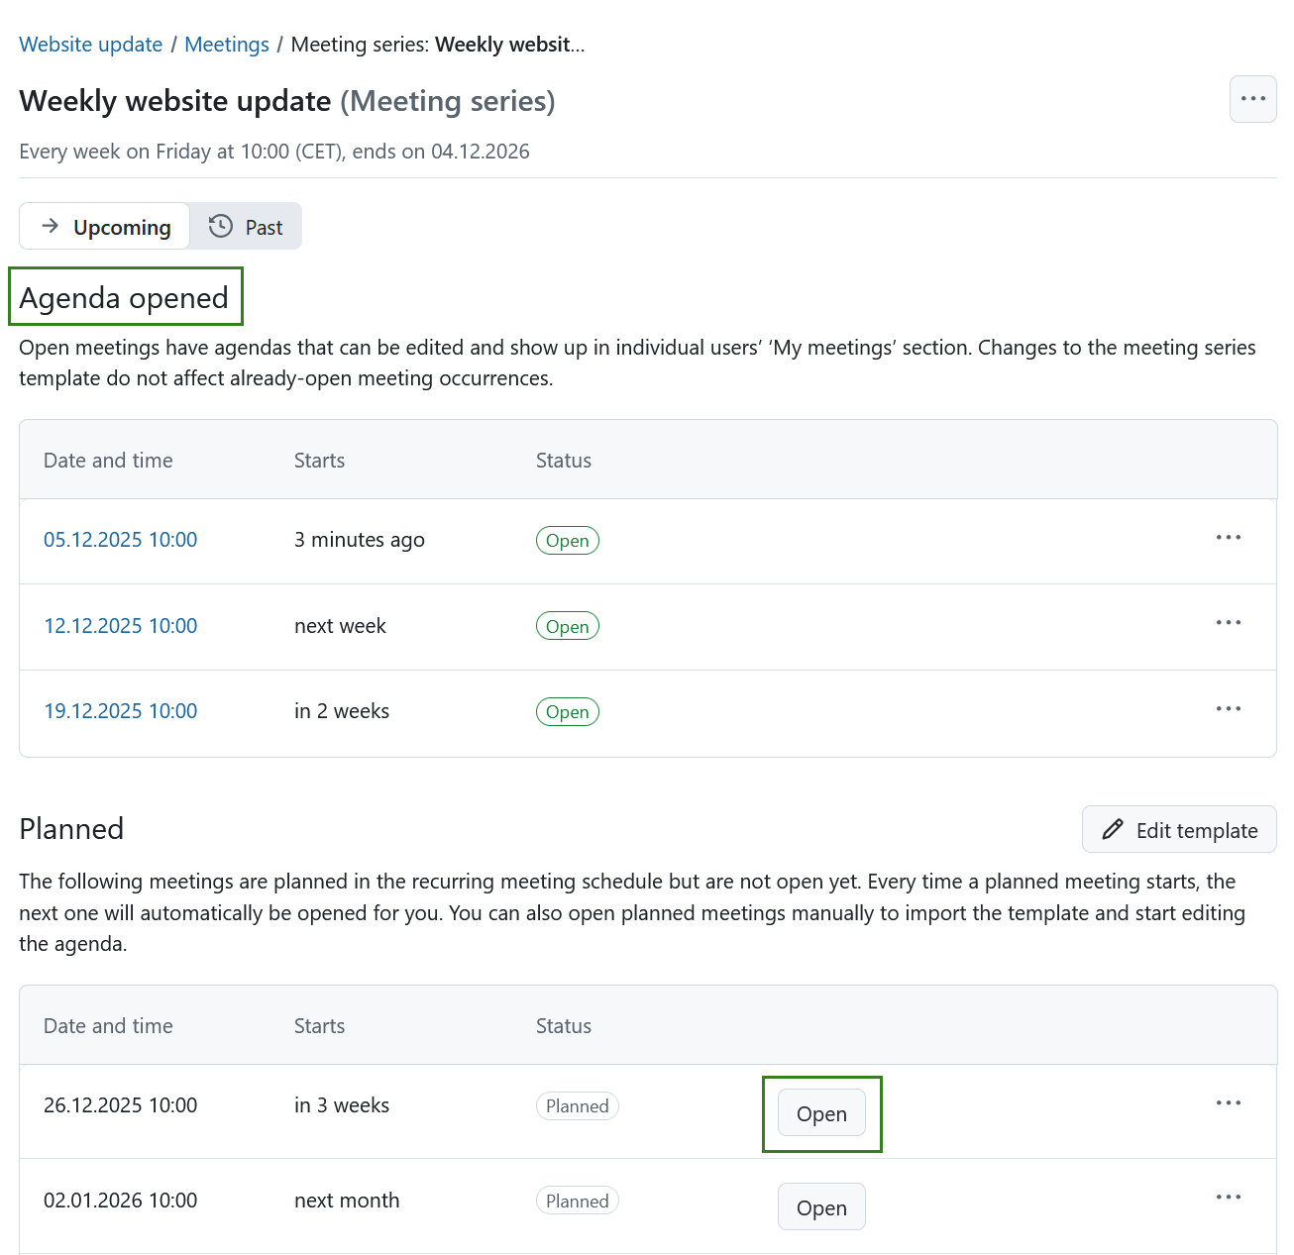The width and height of the screenshot is (1294, 1255).
Task: Open the Website update breadcrumb link
Action: 90,44
